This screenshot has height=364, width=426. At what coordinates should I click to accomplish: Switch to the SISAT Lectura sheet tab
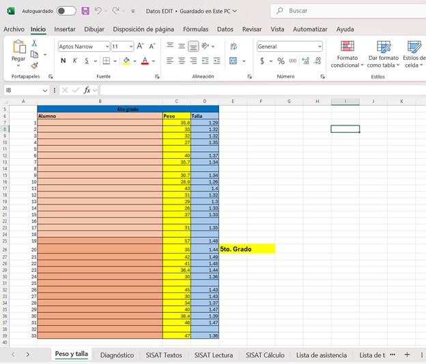[213, 354]
